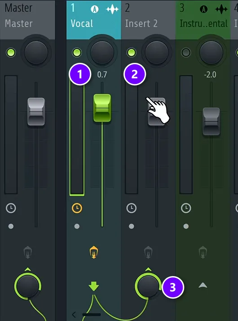Click the Master track level meter
Screen dimensions: 238x321
pos(11,135)
